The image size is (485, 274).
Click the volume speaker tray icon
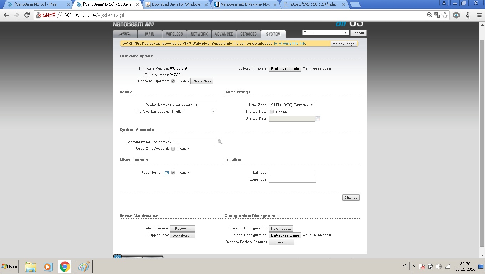[439, 267]
